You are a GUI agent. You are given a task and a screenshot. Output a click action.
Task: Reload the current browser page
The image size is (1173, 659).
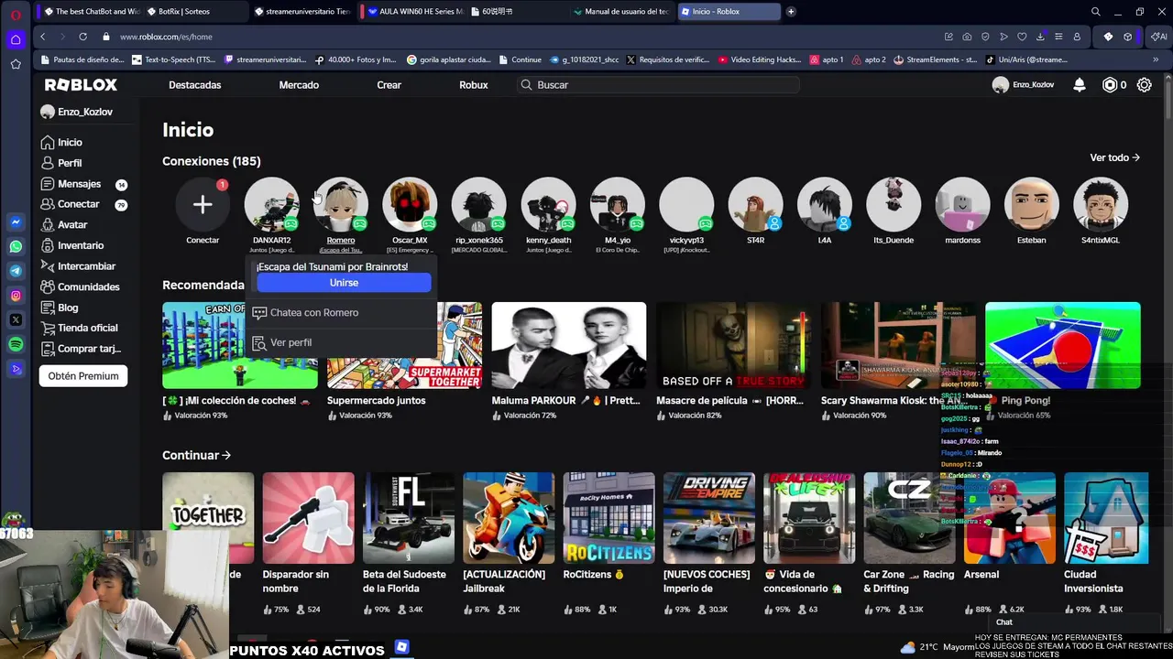[82, 37]
